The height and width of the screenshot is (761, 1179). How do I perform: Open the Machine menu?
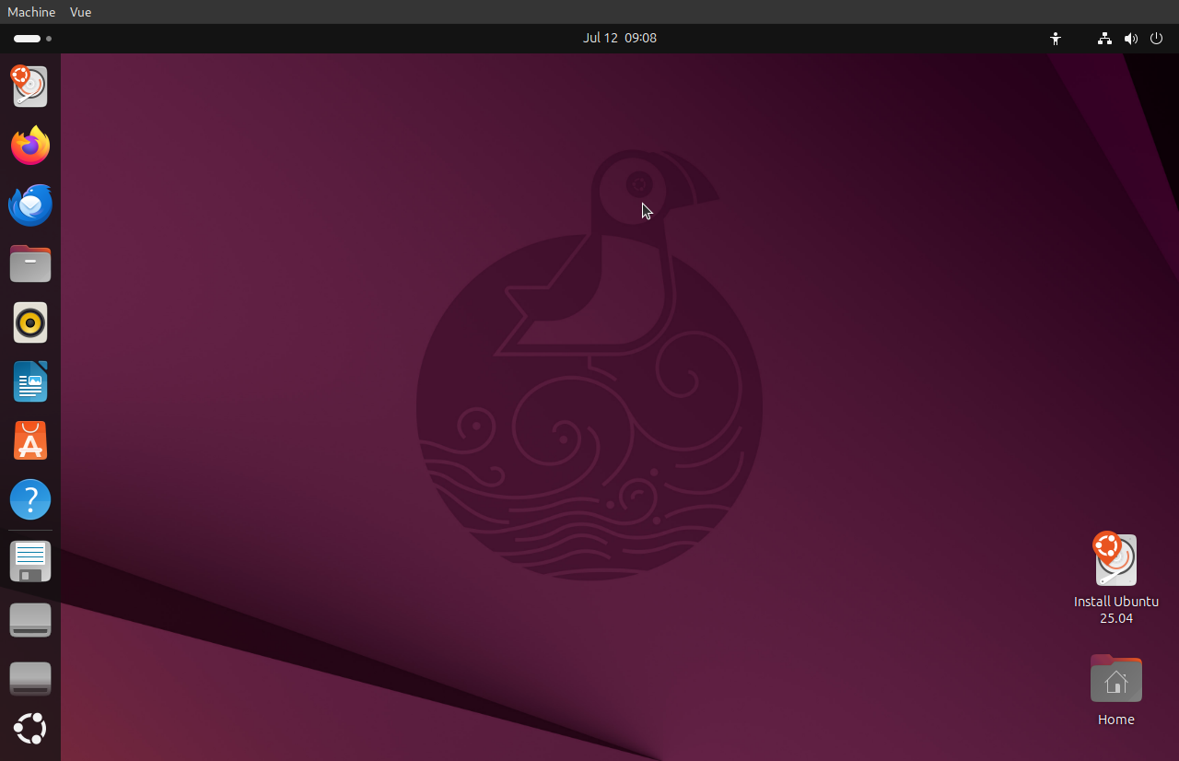point(31,12)
